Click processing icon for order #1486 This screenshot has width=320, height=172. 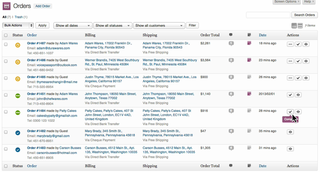click(x=290, y=61)
